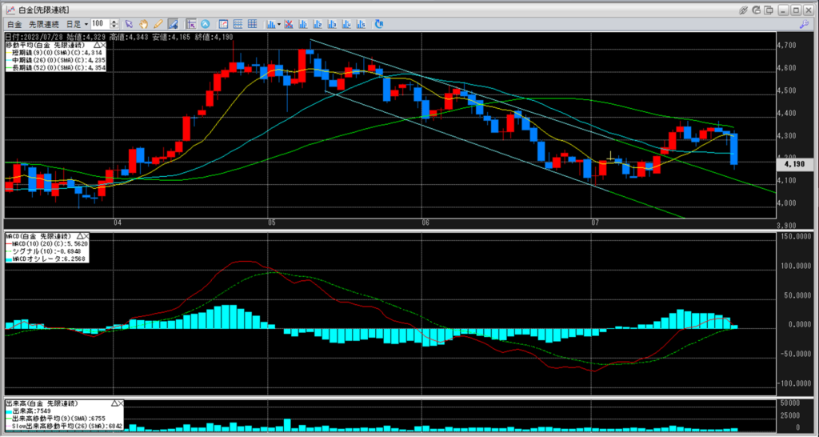
Task: Click the link chain icon in title bar
Action: pyautogui.click(x=743, y=10)
